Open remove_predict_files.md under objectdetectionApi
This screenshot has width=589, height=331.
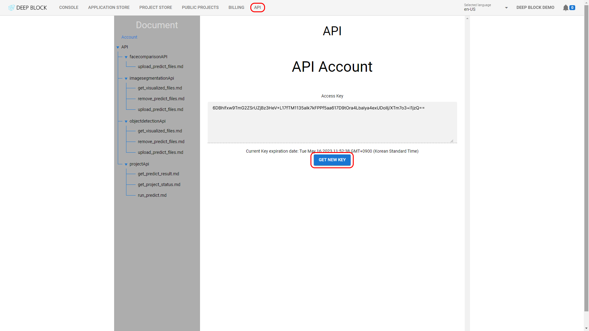pos(161,142)
